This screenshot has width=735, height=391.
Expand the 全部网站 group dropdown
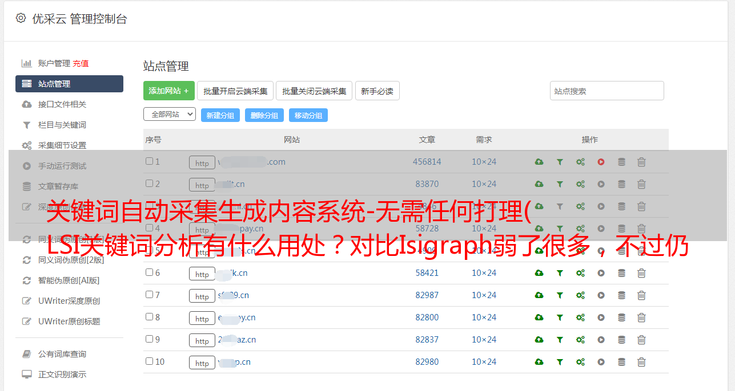point(170,115)
